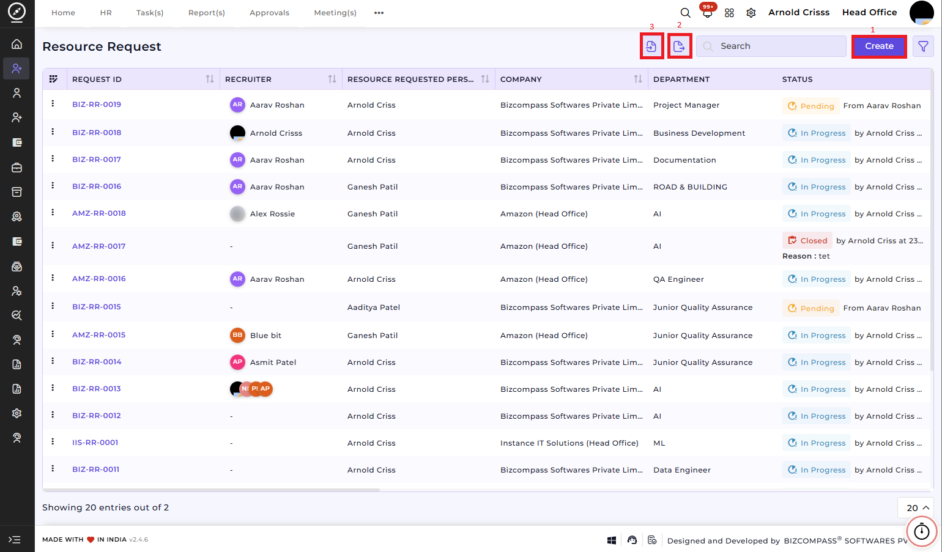Click the timer stopwatch floating icon
The width and height of the screenshot is (942, 552).
tap(921, 532)
